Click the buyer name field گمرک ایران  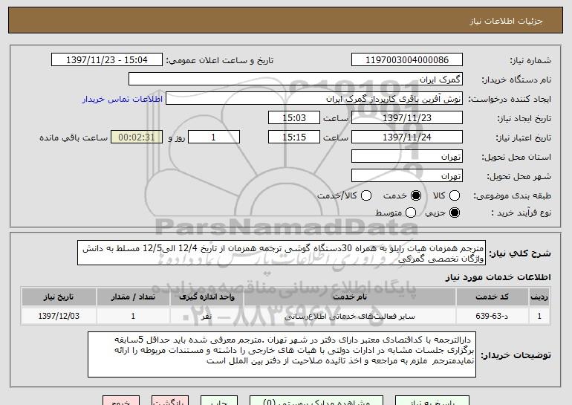pyautogui.click(x=296, y=80)
